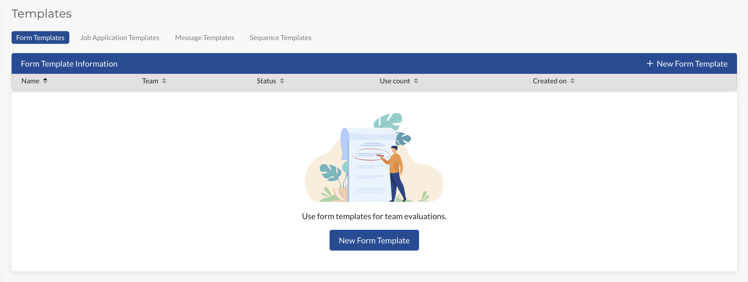Toggle the Use count column ordering
The height and width of the screenshot is (282, 748).
tap(417, 81)
